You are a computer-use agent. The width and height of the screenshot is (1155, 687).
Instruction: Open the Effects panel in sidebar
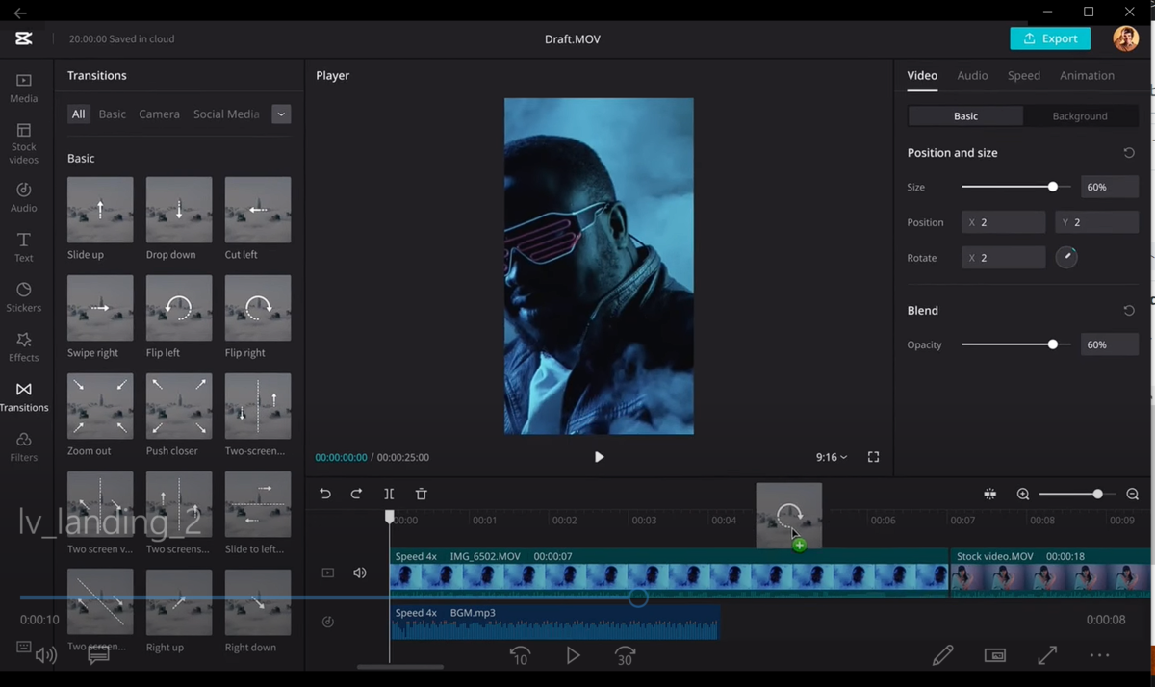(x=24, y=346)
